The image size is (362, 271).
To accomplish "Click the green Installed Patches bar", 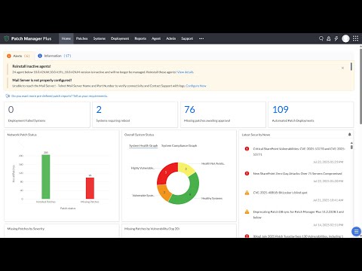I will (x=46, y=177).
